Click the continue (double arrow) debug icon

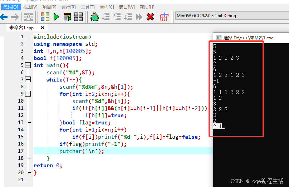[x=139, y=17]
